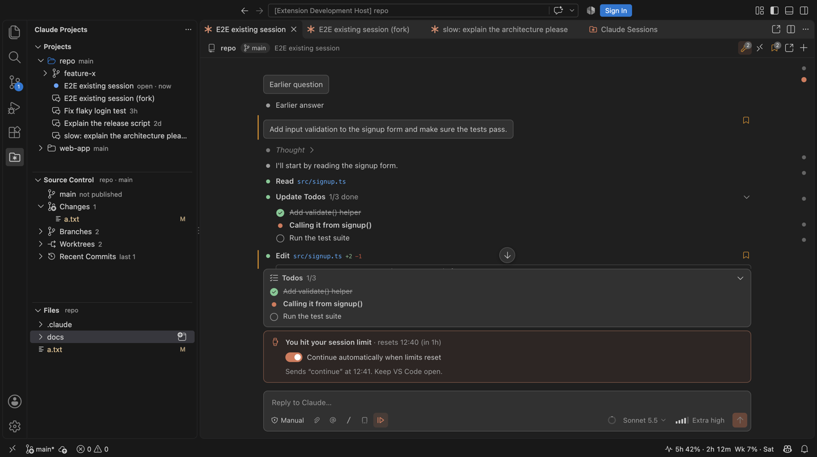Open the Manage gear icon
The image size is (817, 457).
click(15, 426)
